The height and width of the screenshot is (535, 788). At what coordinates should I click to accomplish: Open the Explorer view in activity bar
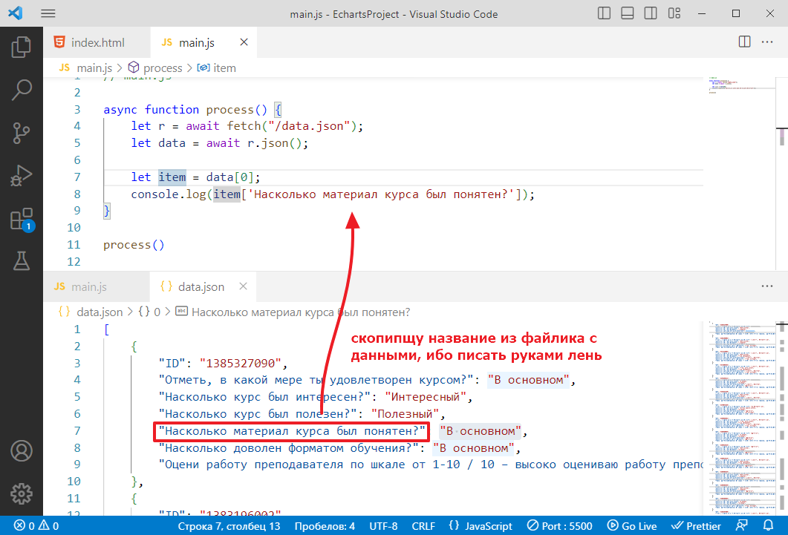pos(21,47)
